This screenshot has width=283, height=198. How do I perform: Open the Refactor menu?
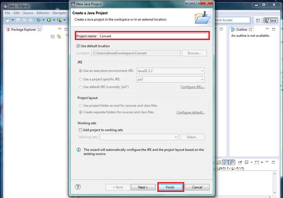click(43, 13)
